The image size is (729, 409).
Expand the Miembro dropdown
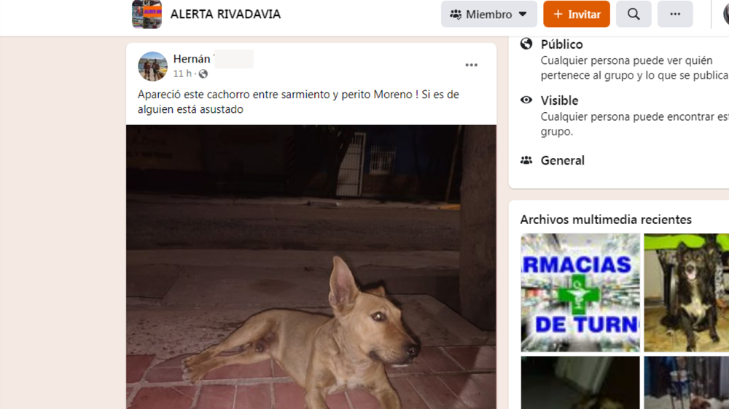coord(489,14)
